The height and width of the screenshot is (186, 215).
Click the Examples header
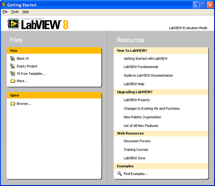(161, 166)
